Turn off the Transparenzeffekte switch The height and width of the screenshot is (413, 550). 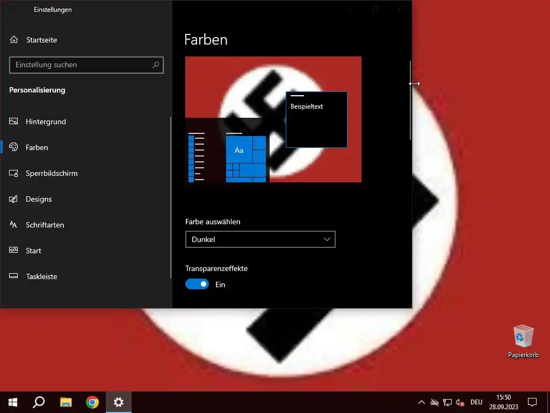coord(197,284)
